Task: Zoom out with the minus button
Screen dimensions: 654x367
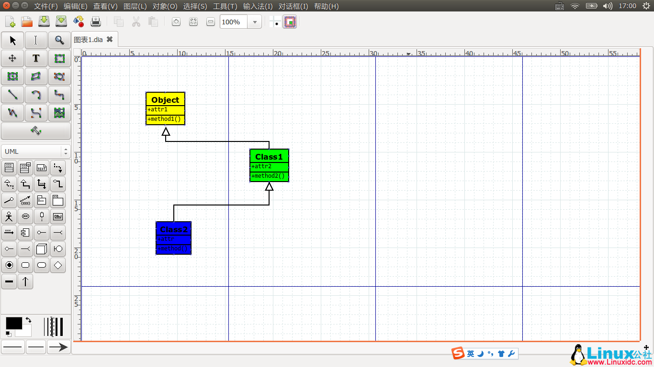Action: pyautogui.click(x=211, y=22)
